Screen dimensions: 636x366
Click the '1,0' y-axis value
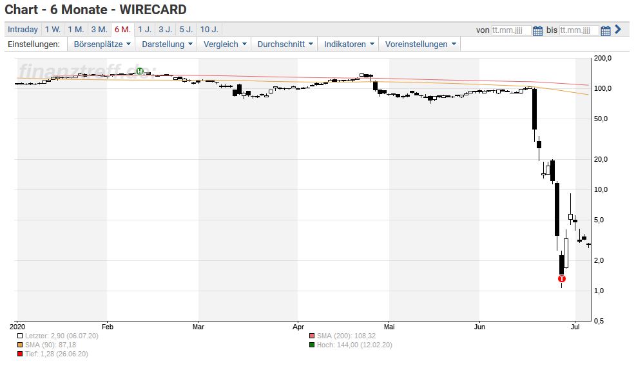pos(599,291)
